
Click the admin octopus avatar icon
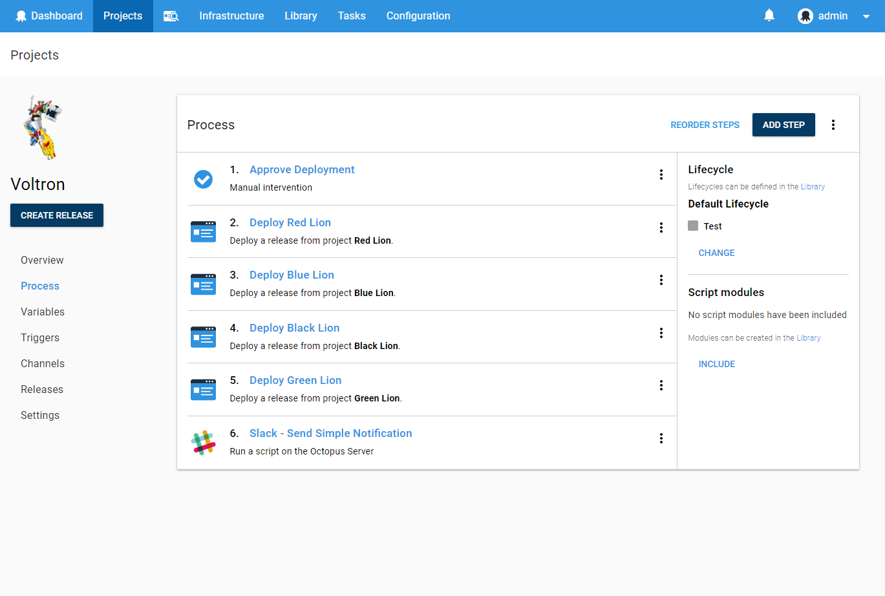805,16
